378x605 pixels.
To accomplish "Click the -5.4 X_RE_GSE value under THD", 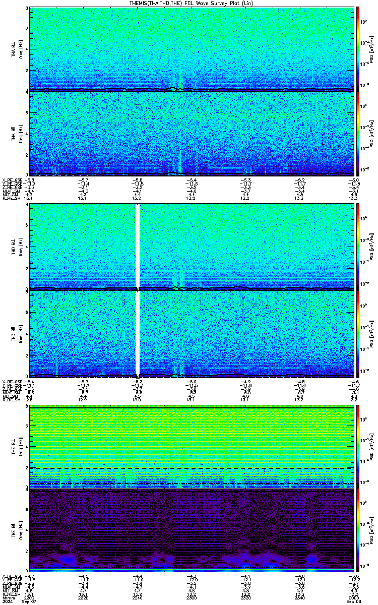I will tap(29, 381).
